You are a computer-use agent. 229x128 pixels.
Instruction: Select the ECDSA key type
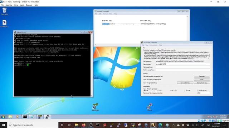point(171,91)
